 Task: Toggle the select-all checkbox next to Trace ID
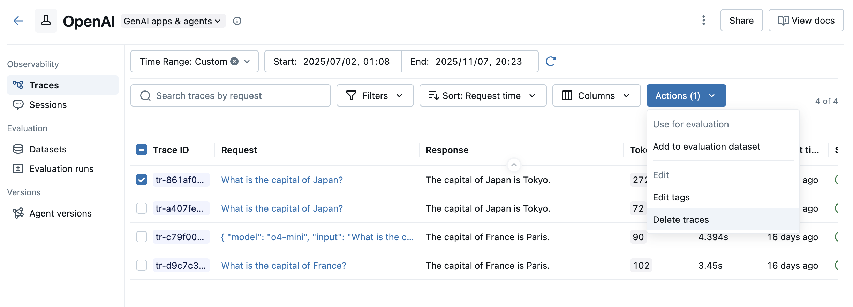(x=142, y=150)
